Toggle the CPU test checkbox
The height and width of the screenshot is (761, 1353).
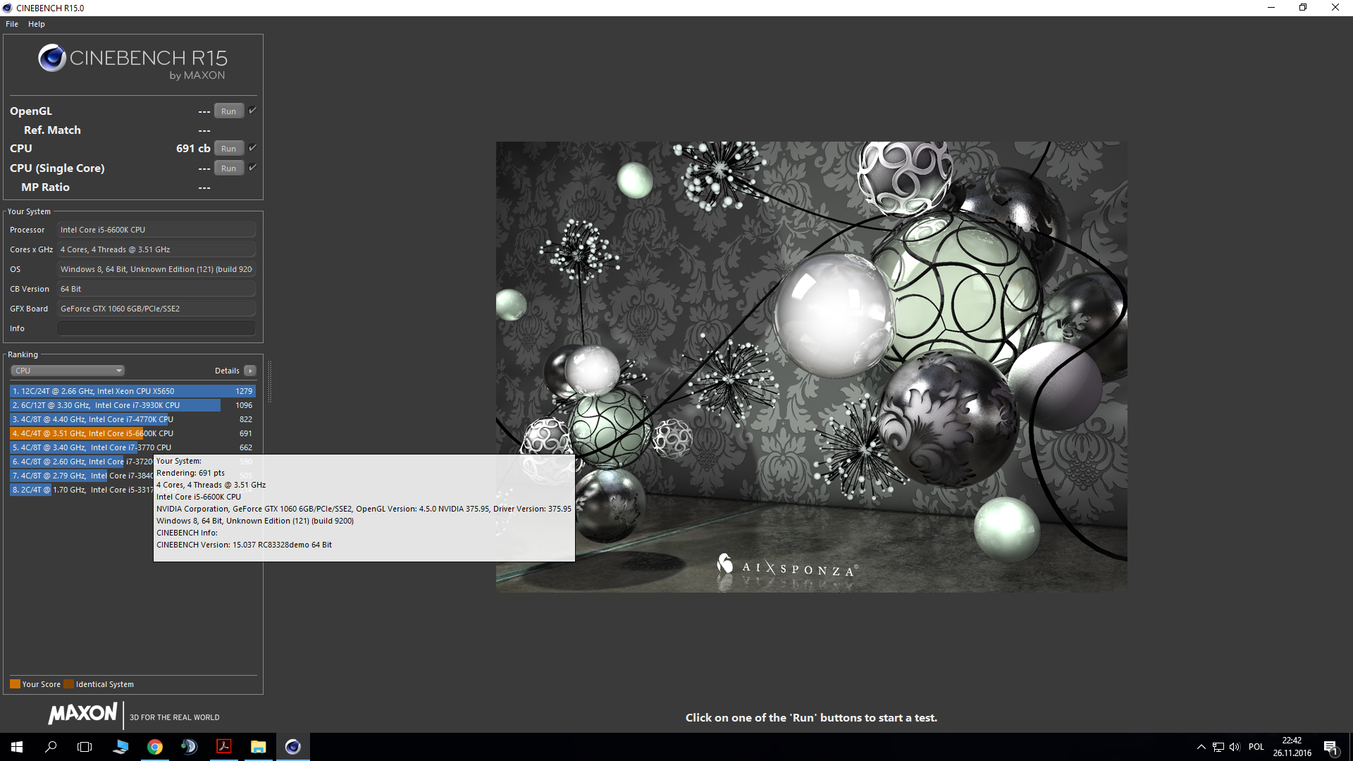point(252,148)
